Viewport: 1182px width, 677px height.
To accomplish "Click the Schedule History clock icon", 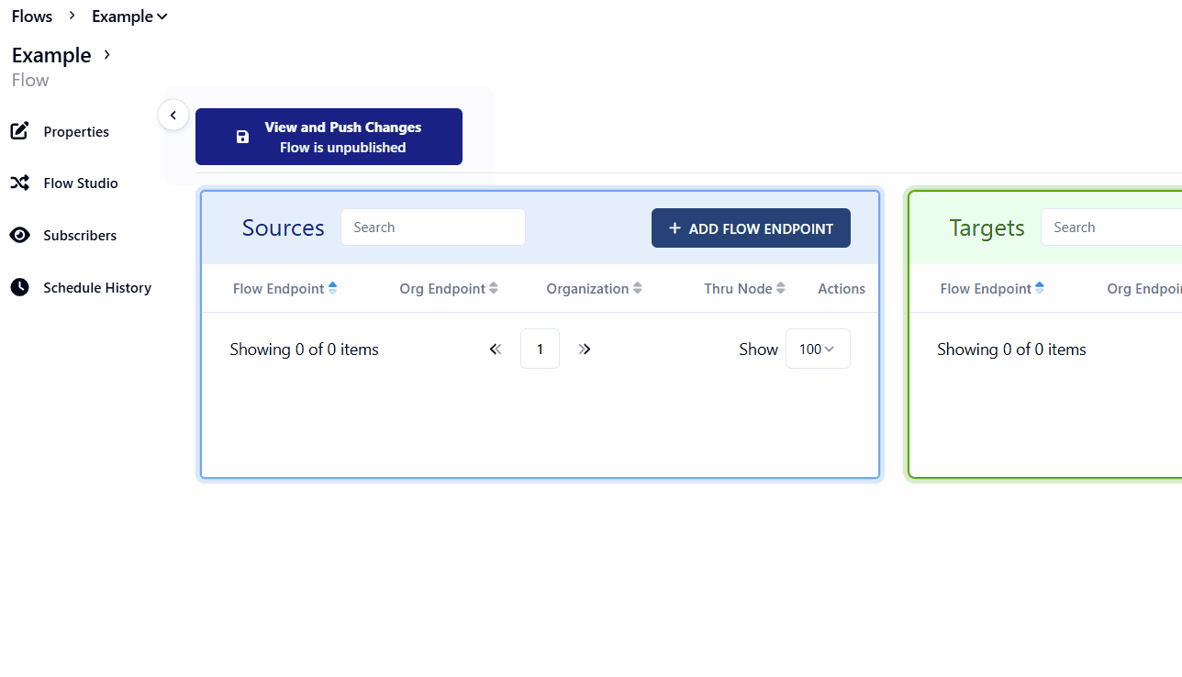I will point(19,288).
